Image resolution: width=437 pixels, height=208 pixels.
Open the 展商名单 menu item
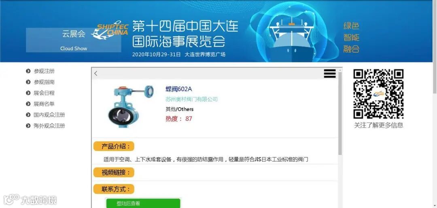[44, 104]
